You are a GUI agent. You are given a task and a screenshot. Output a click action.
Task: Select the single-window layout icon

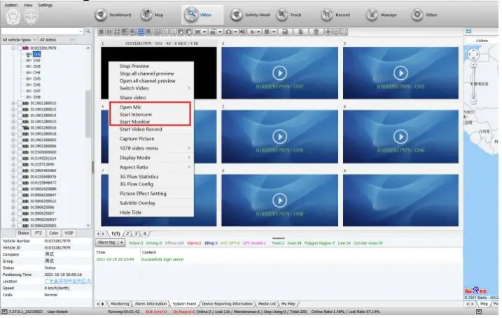[x=101, y=32]
